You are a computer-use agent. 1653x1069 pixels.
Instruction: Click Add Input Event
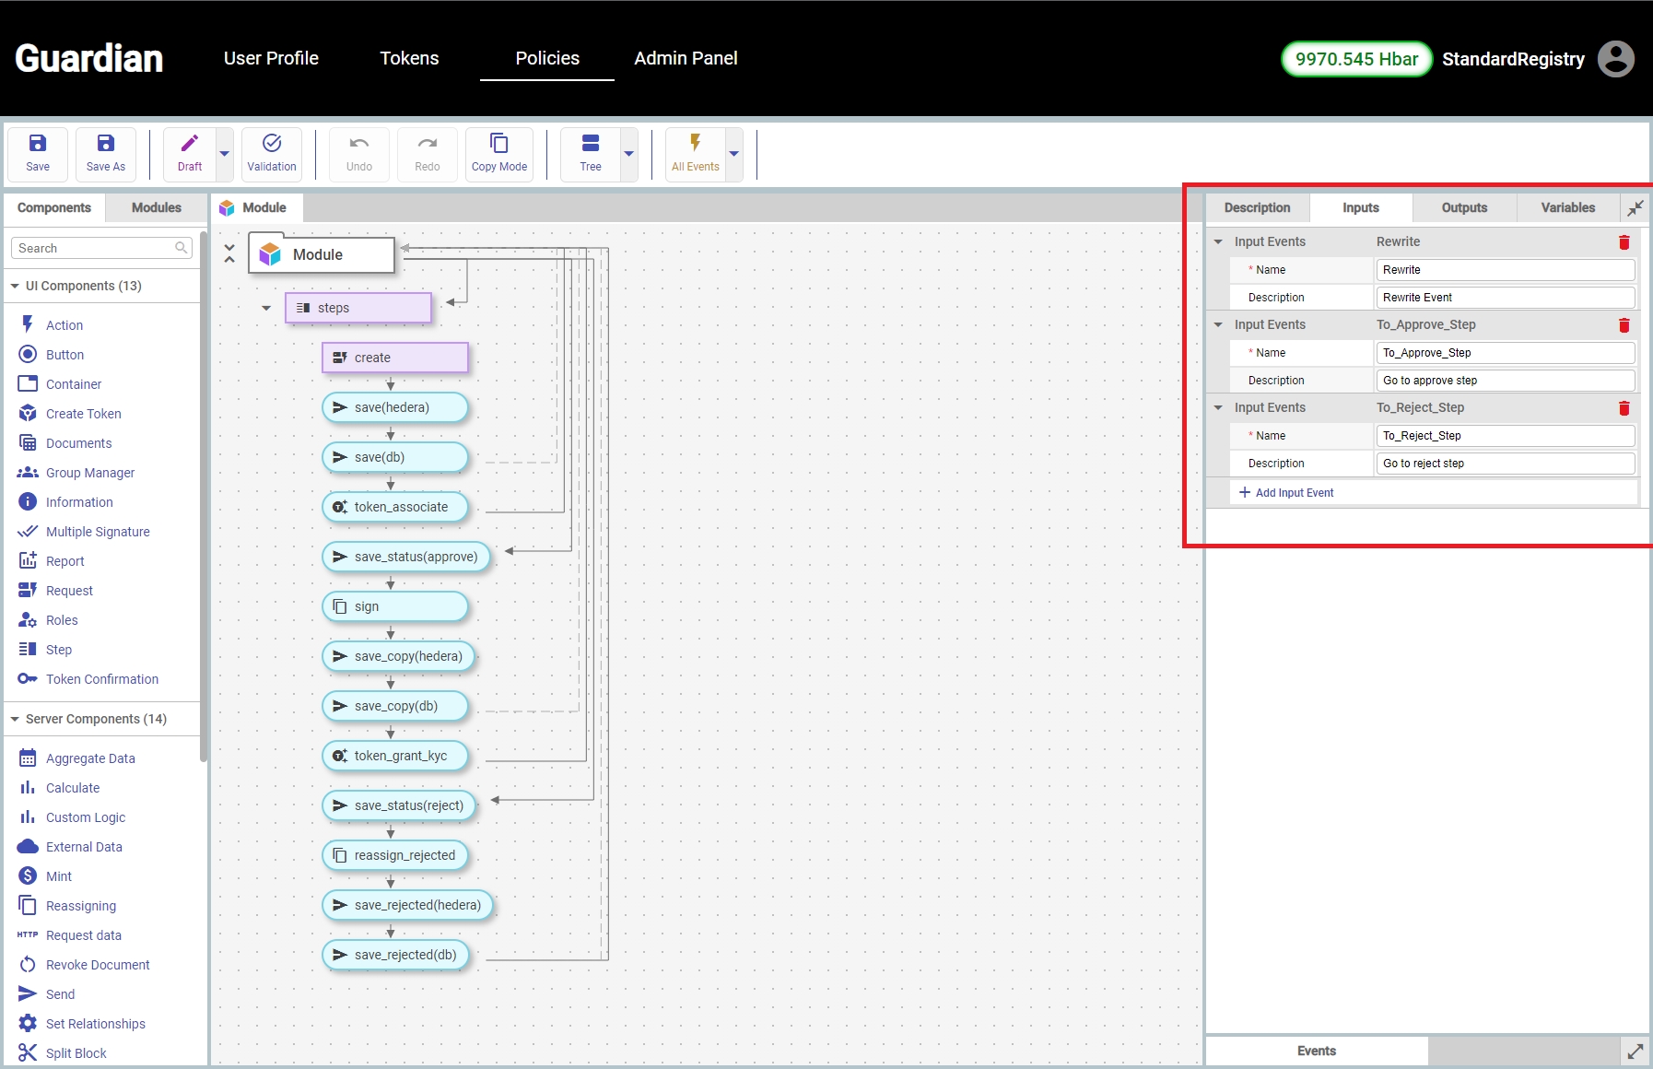(1286, 493)
